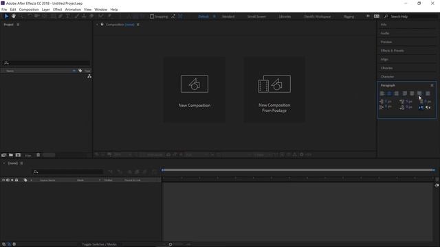Open the Layer menu
The width and height of the screenshot is (440, 247).
coord(46,10)
